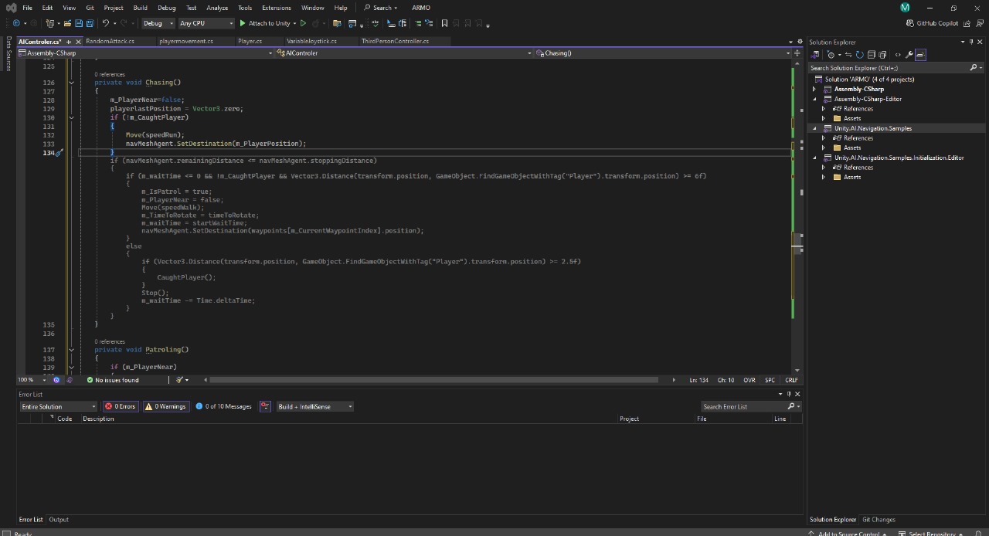Click the View Code icon in Solution Explorer

point(898,55)
